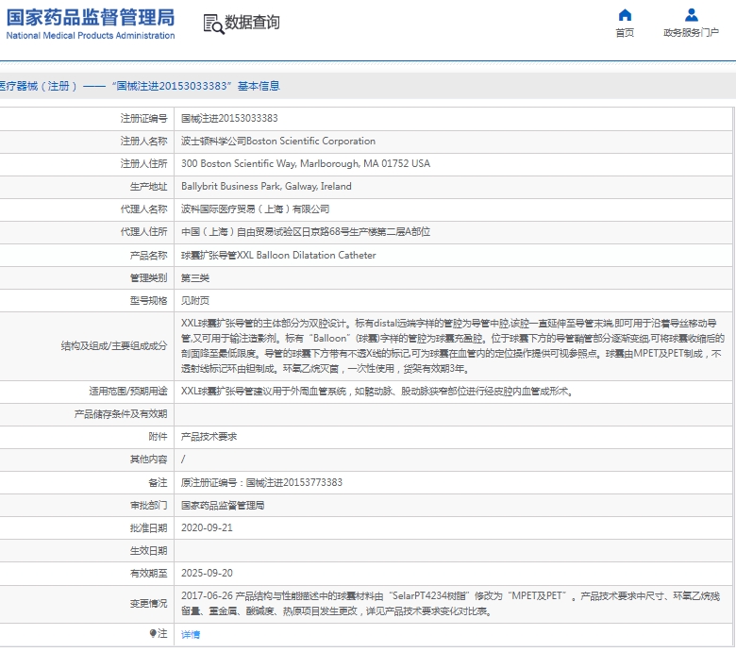Click the breadcrumb 医疗器械（注册）
This screenshot has height=652, width=736.
(x=39, y=86)
